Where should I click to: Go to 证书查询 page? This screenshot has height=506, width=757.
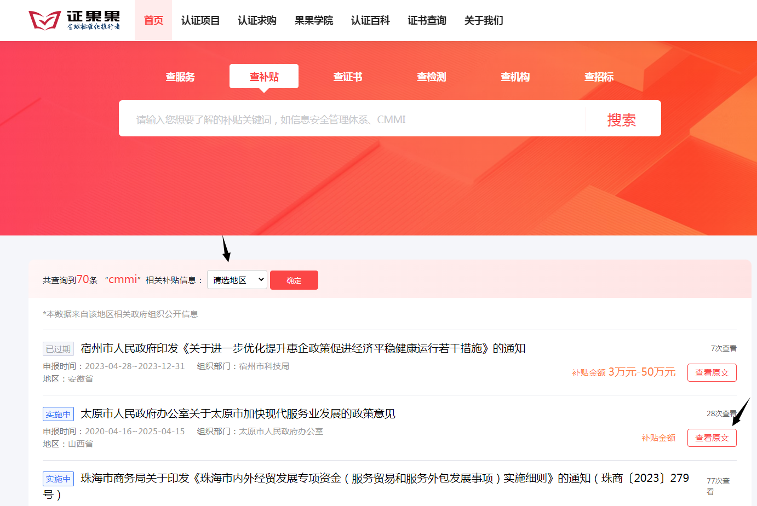[427, 21]
